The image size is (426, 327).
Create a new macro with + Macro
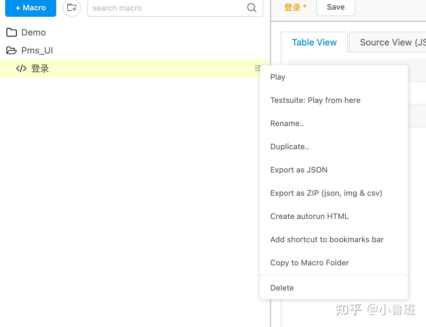tap(31, 8)
